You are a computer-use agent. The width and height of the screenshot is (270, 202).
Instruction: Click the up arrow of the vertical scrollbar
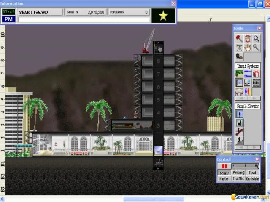point(268,19)
